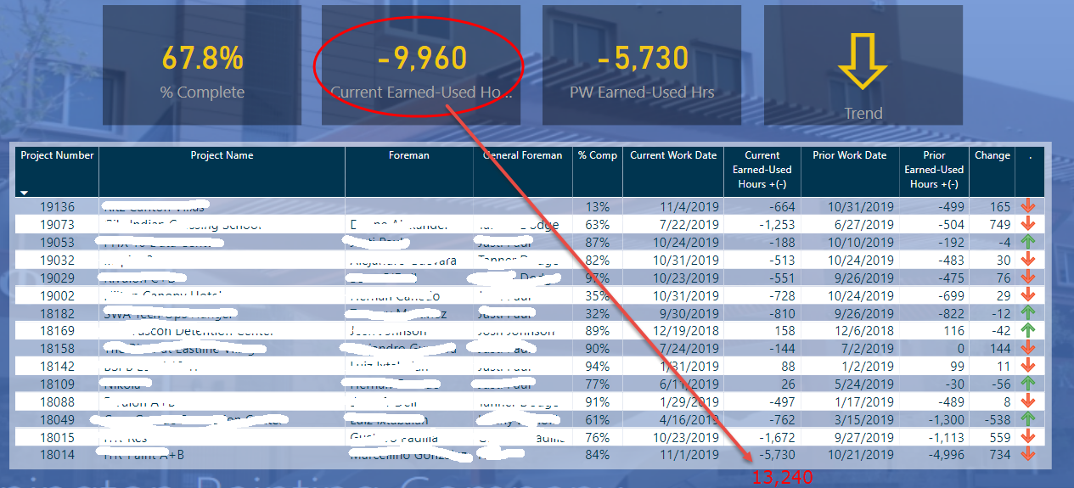Screen dimensions: 1074x488
Task: Click the -1,672 current hours value
Action: [777, 437]
